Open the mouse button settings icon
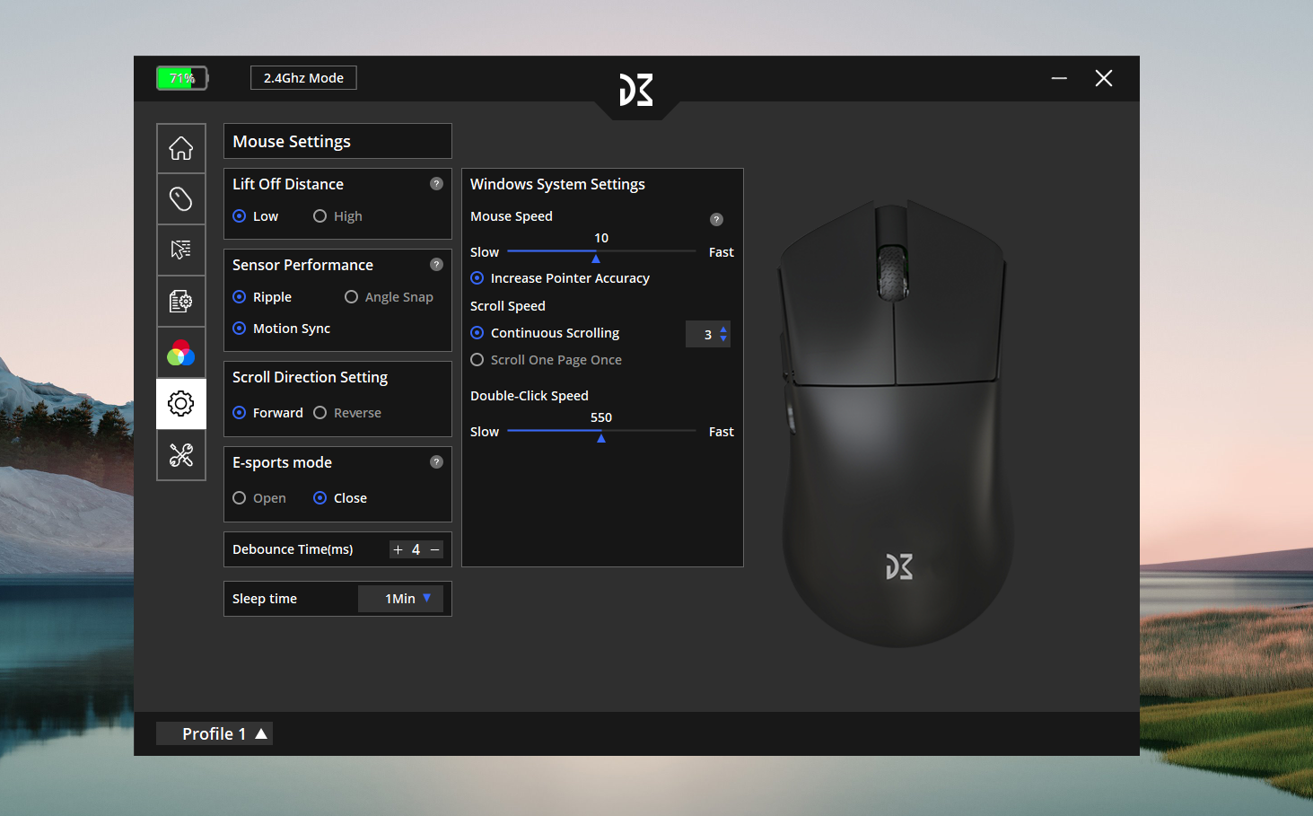This screenshot has height=816, width=1313. click(181, 199)
